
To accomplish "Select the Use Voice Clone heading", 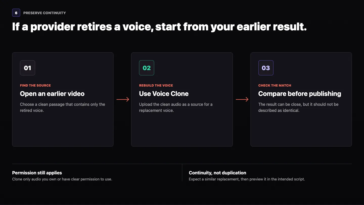I will (164, 94).
